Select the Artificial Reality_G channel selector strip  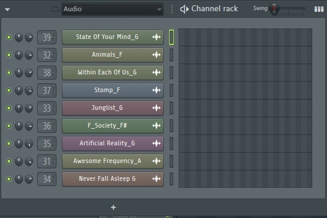171,144
